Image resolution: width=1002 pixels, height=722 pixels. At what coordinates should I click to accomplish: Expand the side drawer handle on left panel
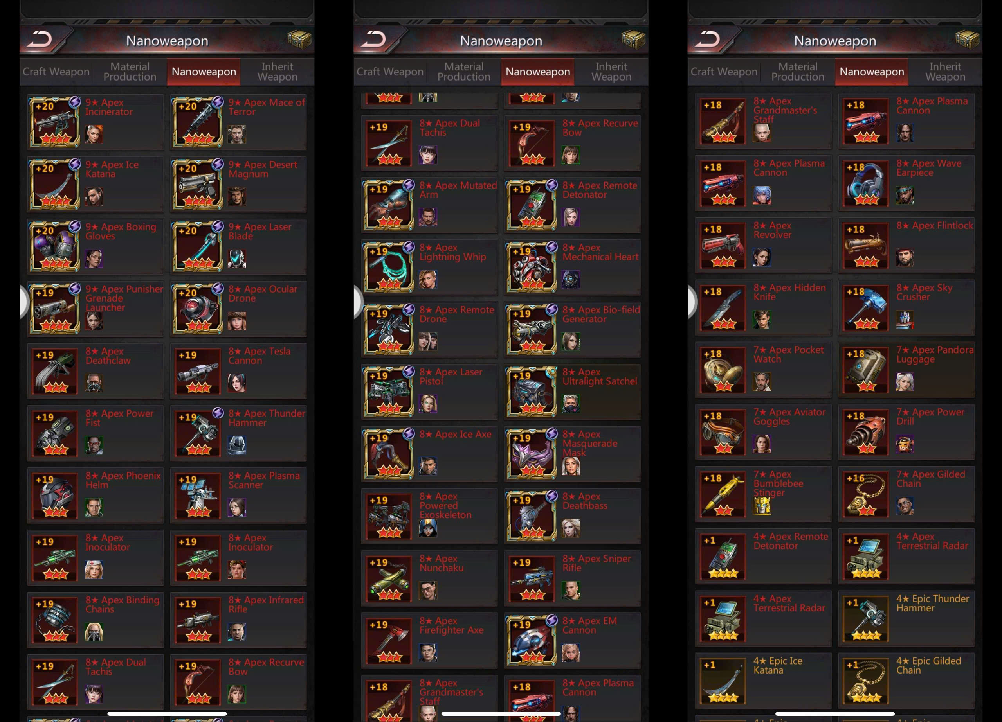(24, 302)
